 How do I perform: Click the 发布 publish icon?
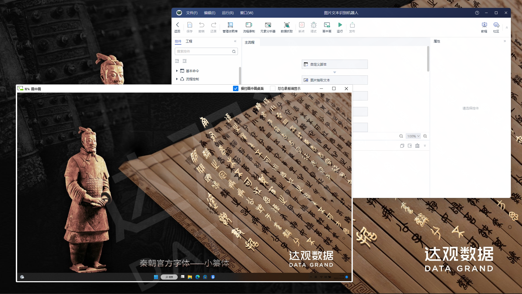click(x=352, y=25)
